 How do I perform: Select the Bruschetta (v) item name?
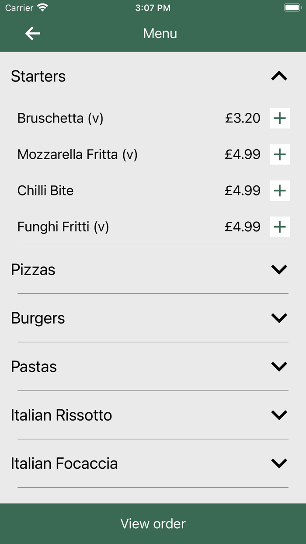(x=60, y=118)
